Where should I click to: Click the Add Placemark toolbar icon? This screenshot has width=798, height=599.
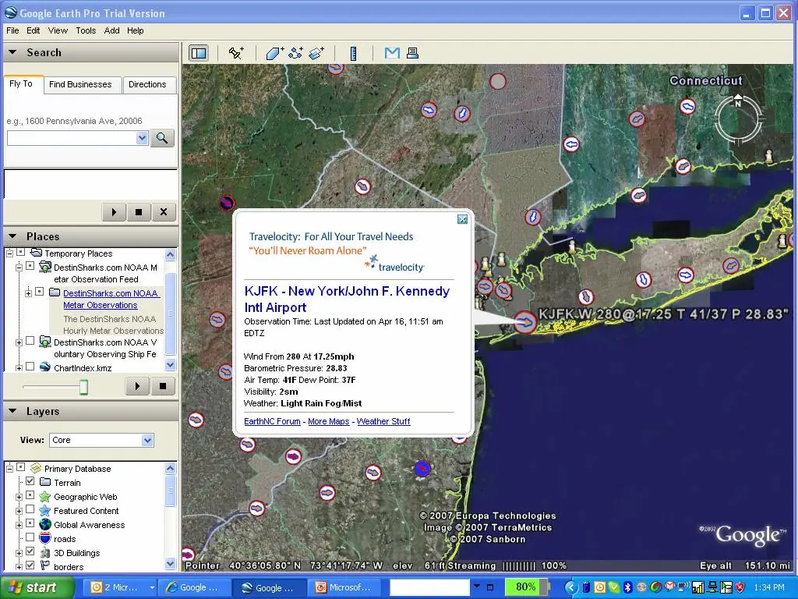point(236,53)
